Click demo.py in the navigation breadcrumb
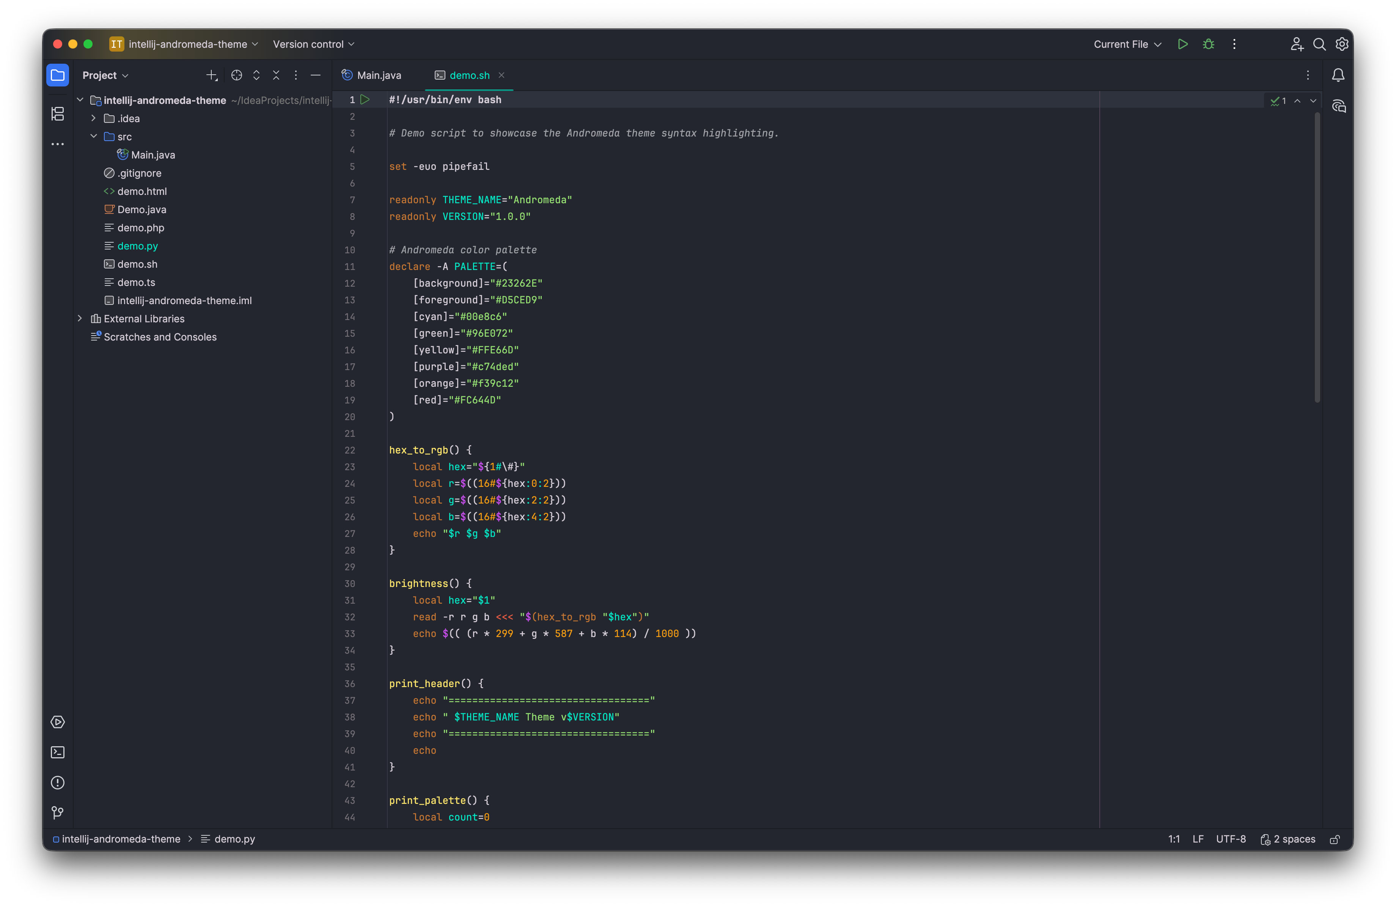The width and height of the screenshot is (1396, 907). point(234,839)
